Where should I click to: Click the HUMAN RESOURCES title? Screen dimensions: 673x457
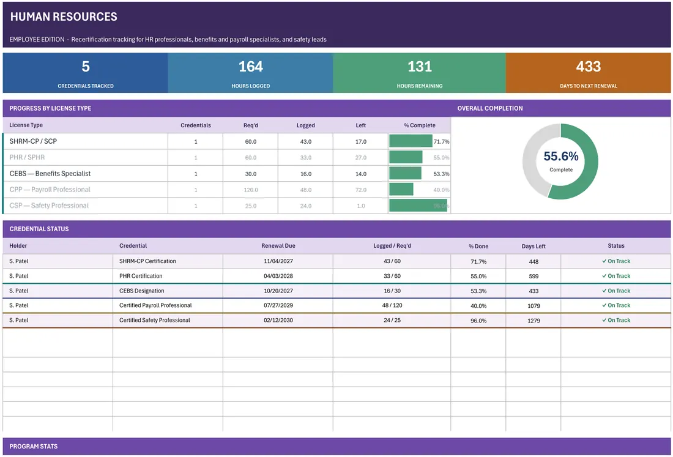coord(64,17)
